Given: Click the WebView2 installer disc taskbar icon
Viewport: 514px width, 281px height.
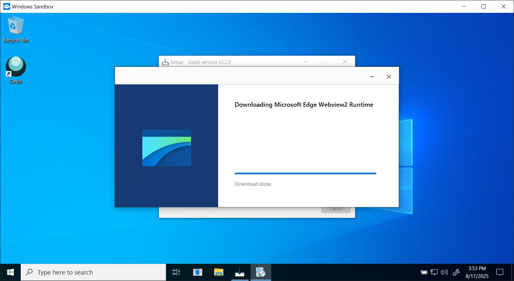Looking at the screenshot, I should (260, 272).
